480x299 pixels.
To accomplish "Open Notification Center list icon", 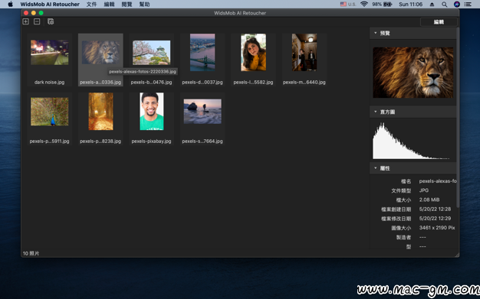I will pyautogui.click(x=468, y=5).
